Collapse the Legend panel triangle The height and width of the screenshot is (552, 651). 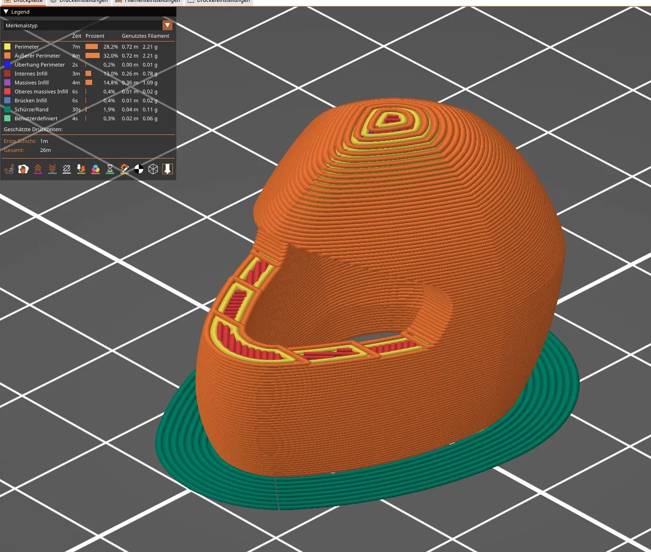pyautogui.click(x=6, y=12)
